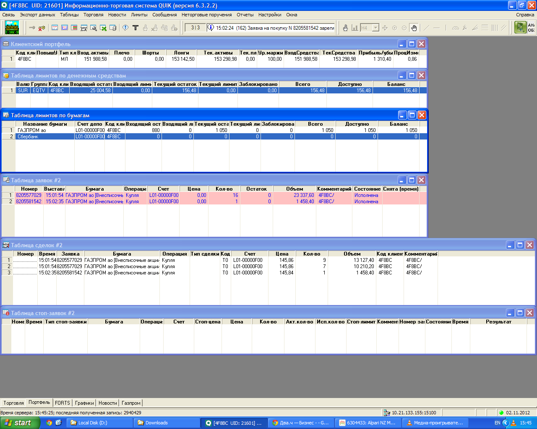Open the Таблицы menu
Screen dimensions: 537x429
point(69,15)
